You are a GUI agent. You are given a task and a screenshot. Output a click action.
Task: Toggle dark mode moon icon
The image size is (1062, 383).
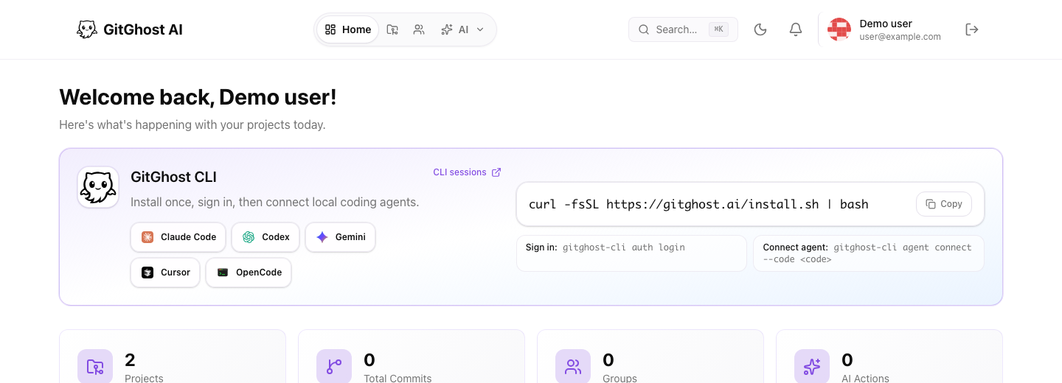pos(760,29)
